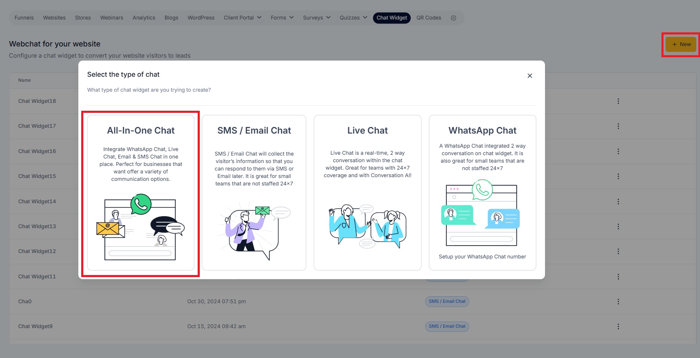This screenshot has height=358, width=700.
Task: Click the Oct 30, 2024 07:51 pm date
Action: point(216,302)
